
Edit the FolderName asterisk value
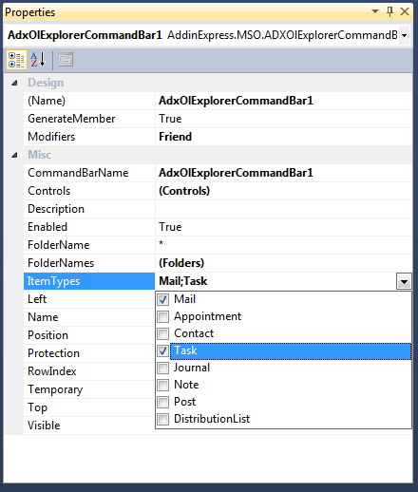(284, 245)
